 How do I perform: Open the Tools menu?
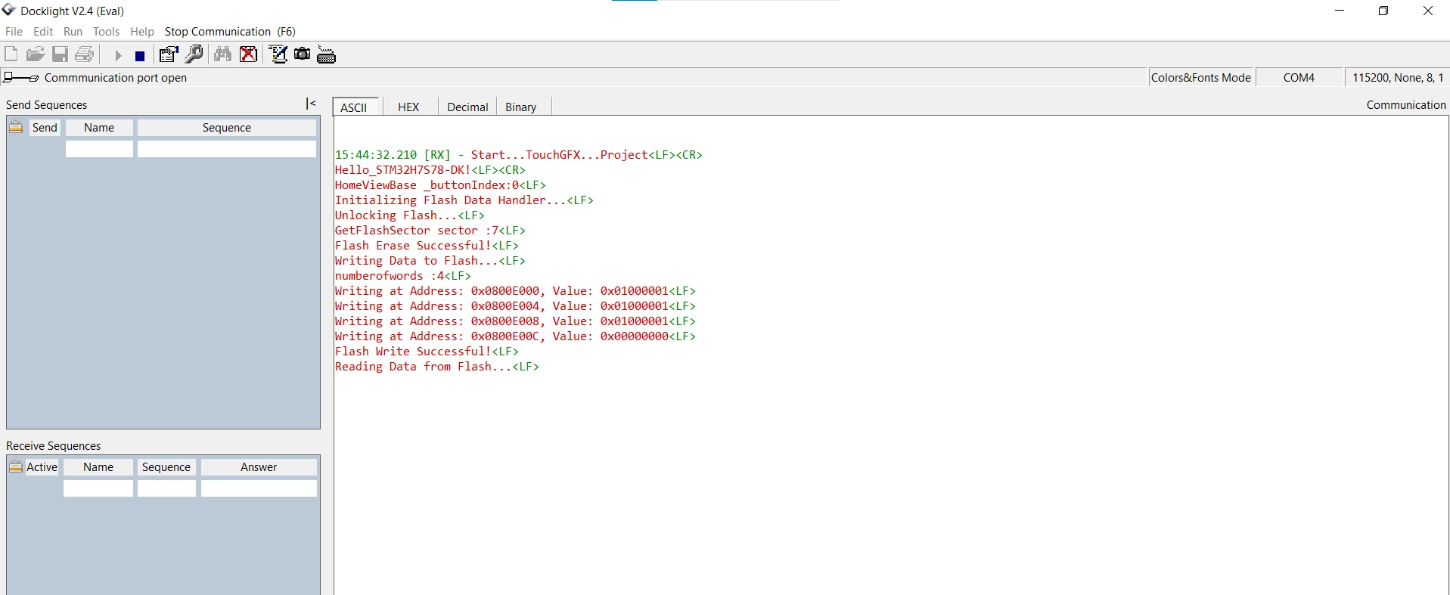point(106,32)
